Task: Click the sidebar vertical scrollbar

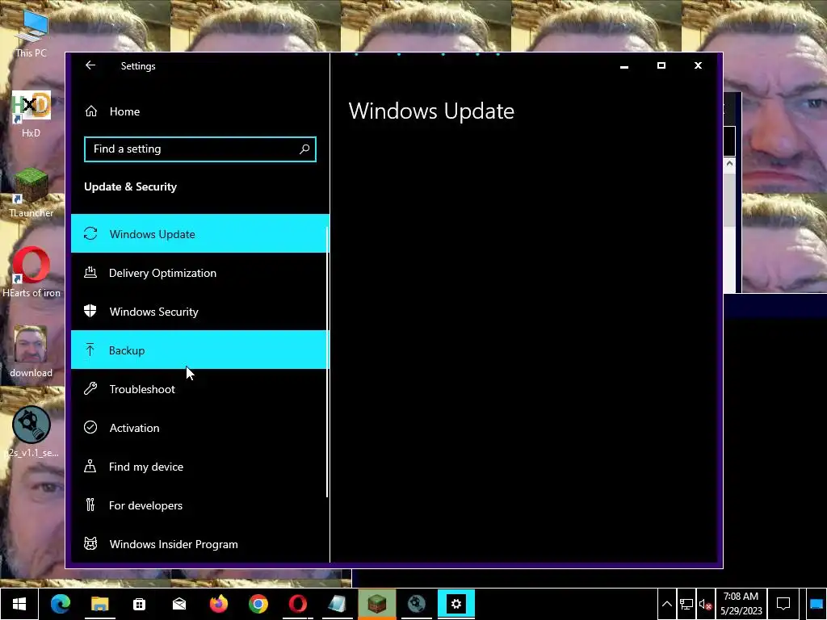Action: click(x=327, y=362)
